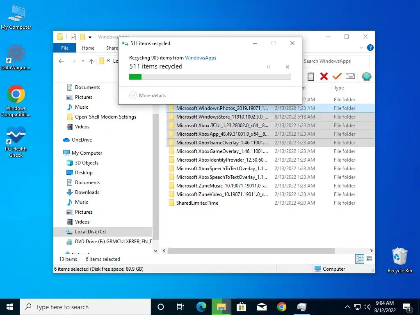This screenshot has height=315, width=420.
Task: Open Mail app from taskbar
Action: tap(261, 307)
